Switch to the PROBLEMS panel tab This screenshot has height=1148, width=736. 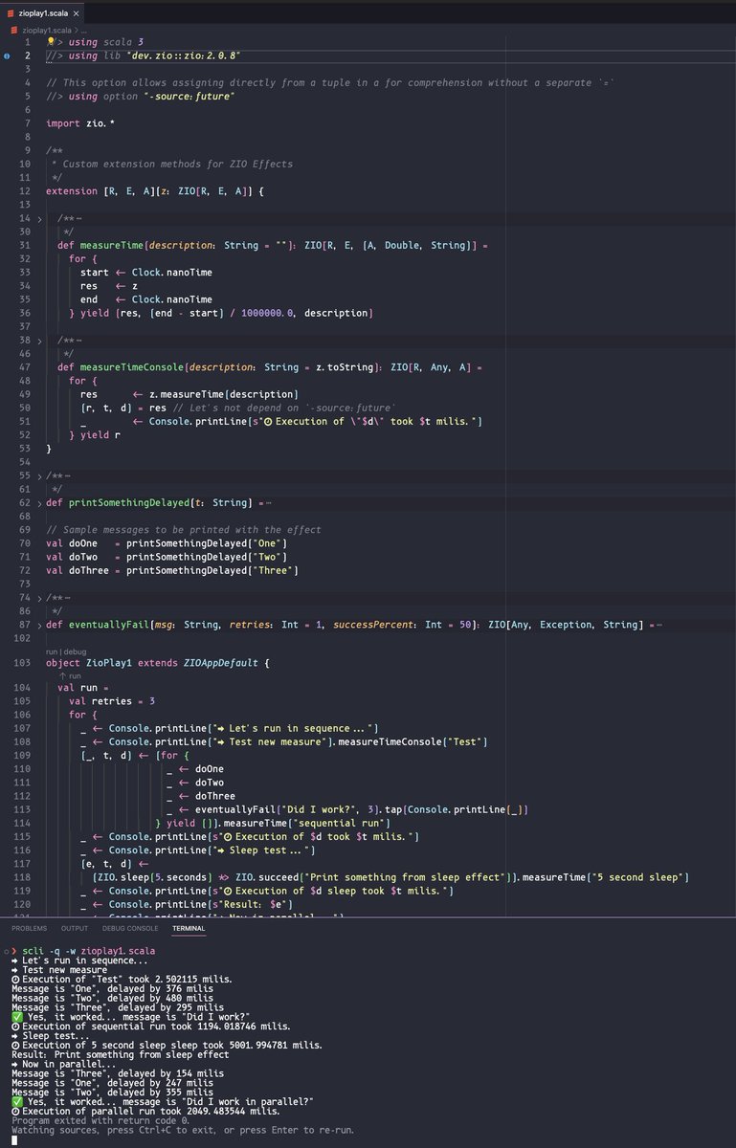pos(29,928)
